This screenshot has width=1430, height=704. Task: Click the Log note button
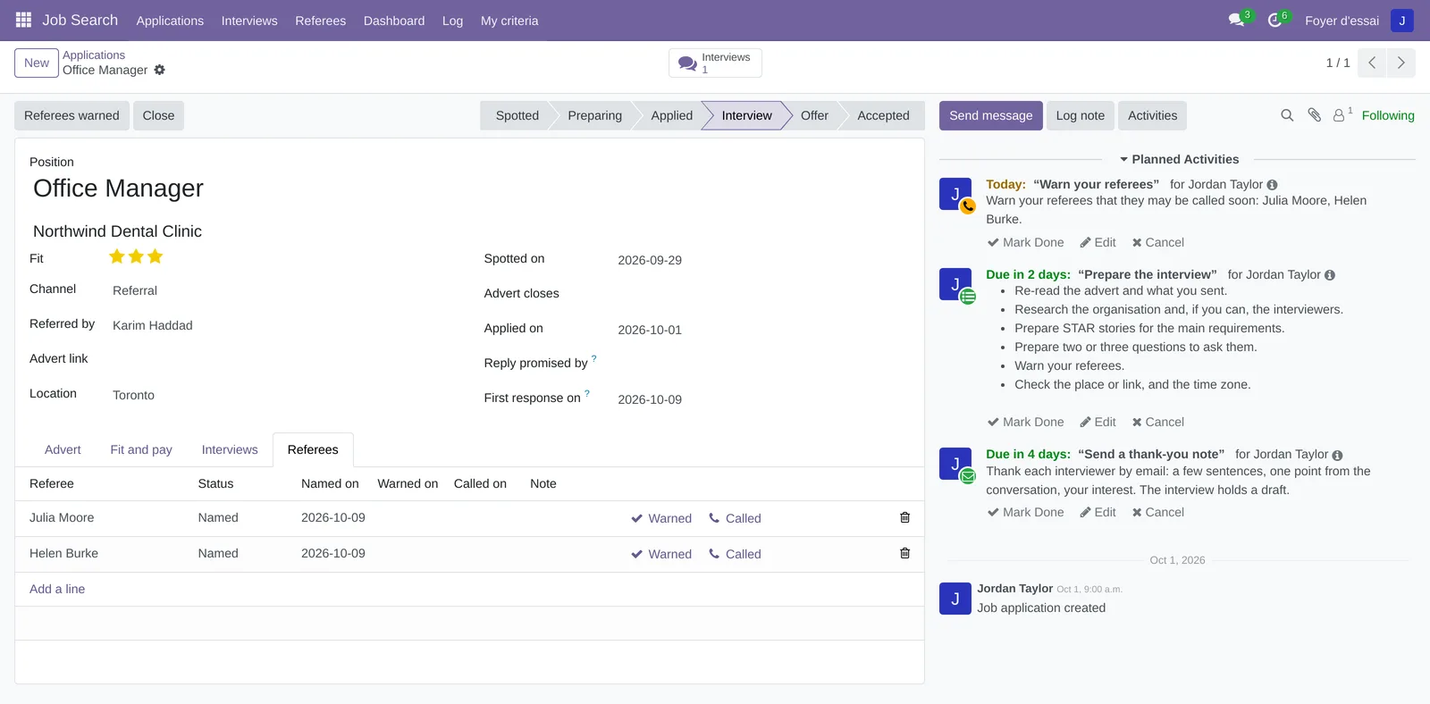(1081, 115)
